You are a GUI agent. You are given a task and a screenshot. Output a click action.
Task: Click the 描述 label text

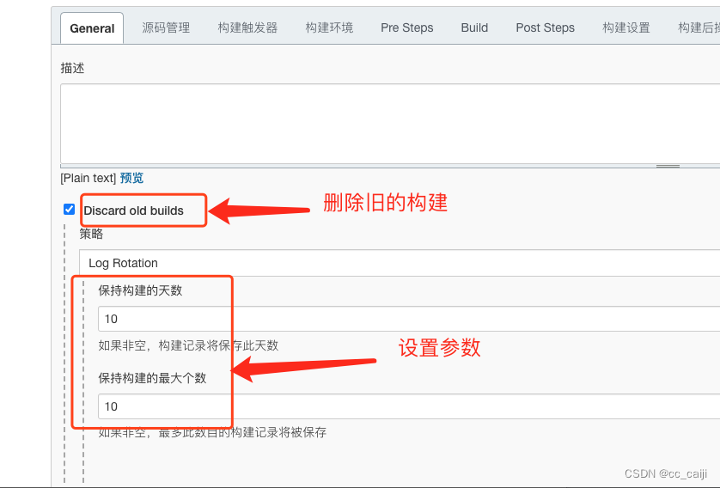click(72, 69)
